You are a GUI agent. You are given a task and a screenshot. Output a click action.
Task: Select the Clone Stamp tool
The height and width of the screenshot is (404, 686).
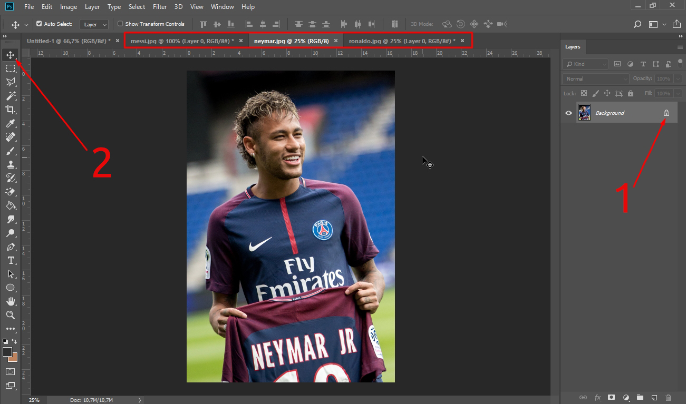[x=10, y=164]
